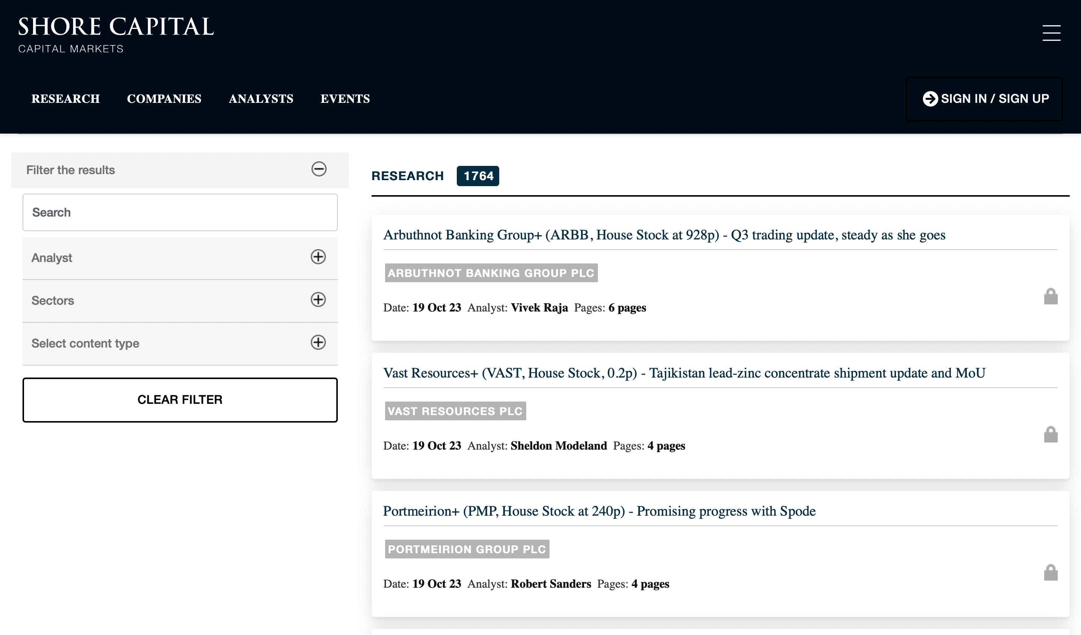Expand the Analyst filter

318,257
